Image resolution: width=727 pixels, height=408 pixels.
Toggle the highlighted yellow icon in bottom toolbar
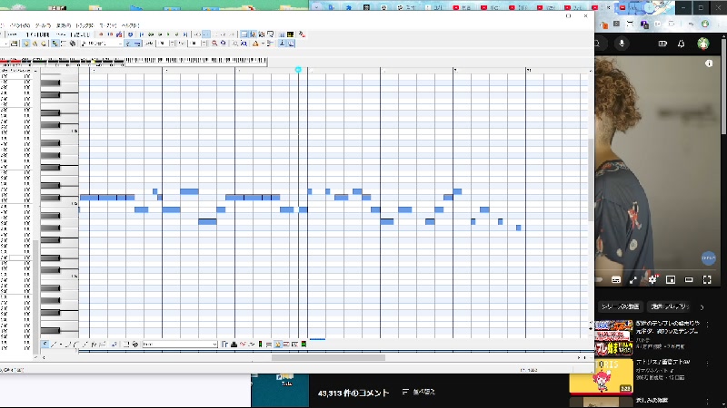point(278,345)
